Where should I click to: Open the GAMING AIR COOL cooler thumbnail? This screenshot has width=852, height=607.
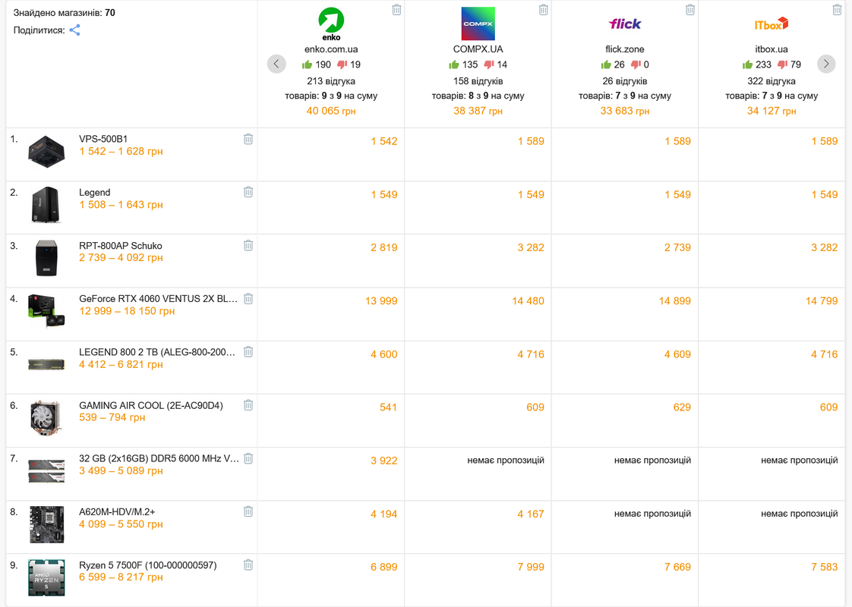(46, 417)
